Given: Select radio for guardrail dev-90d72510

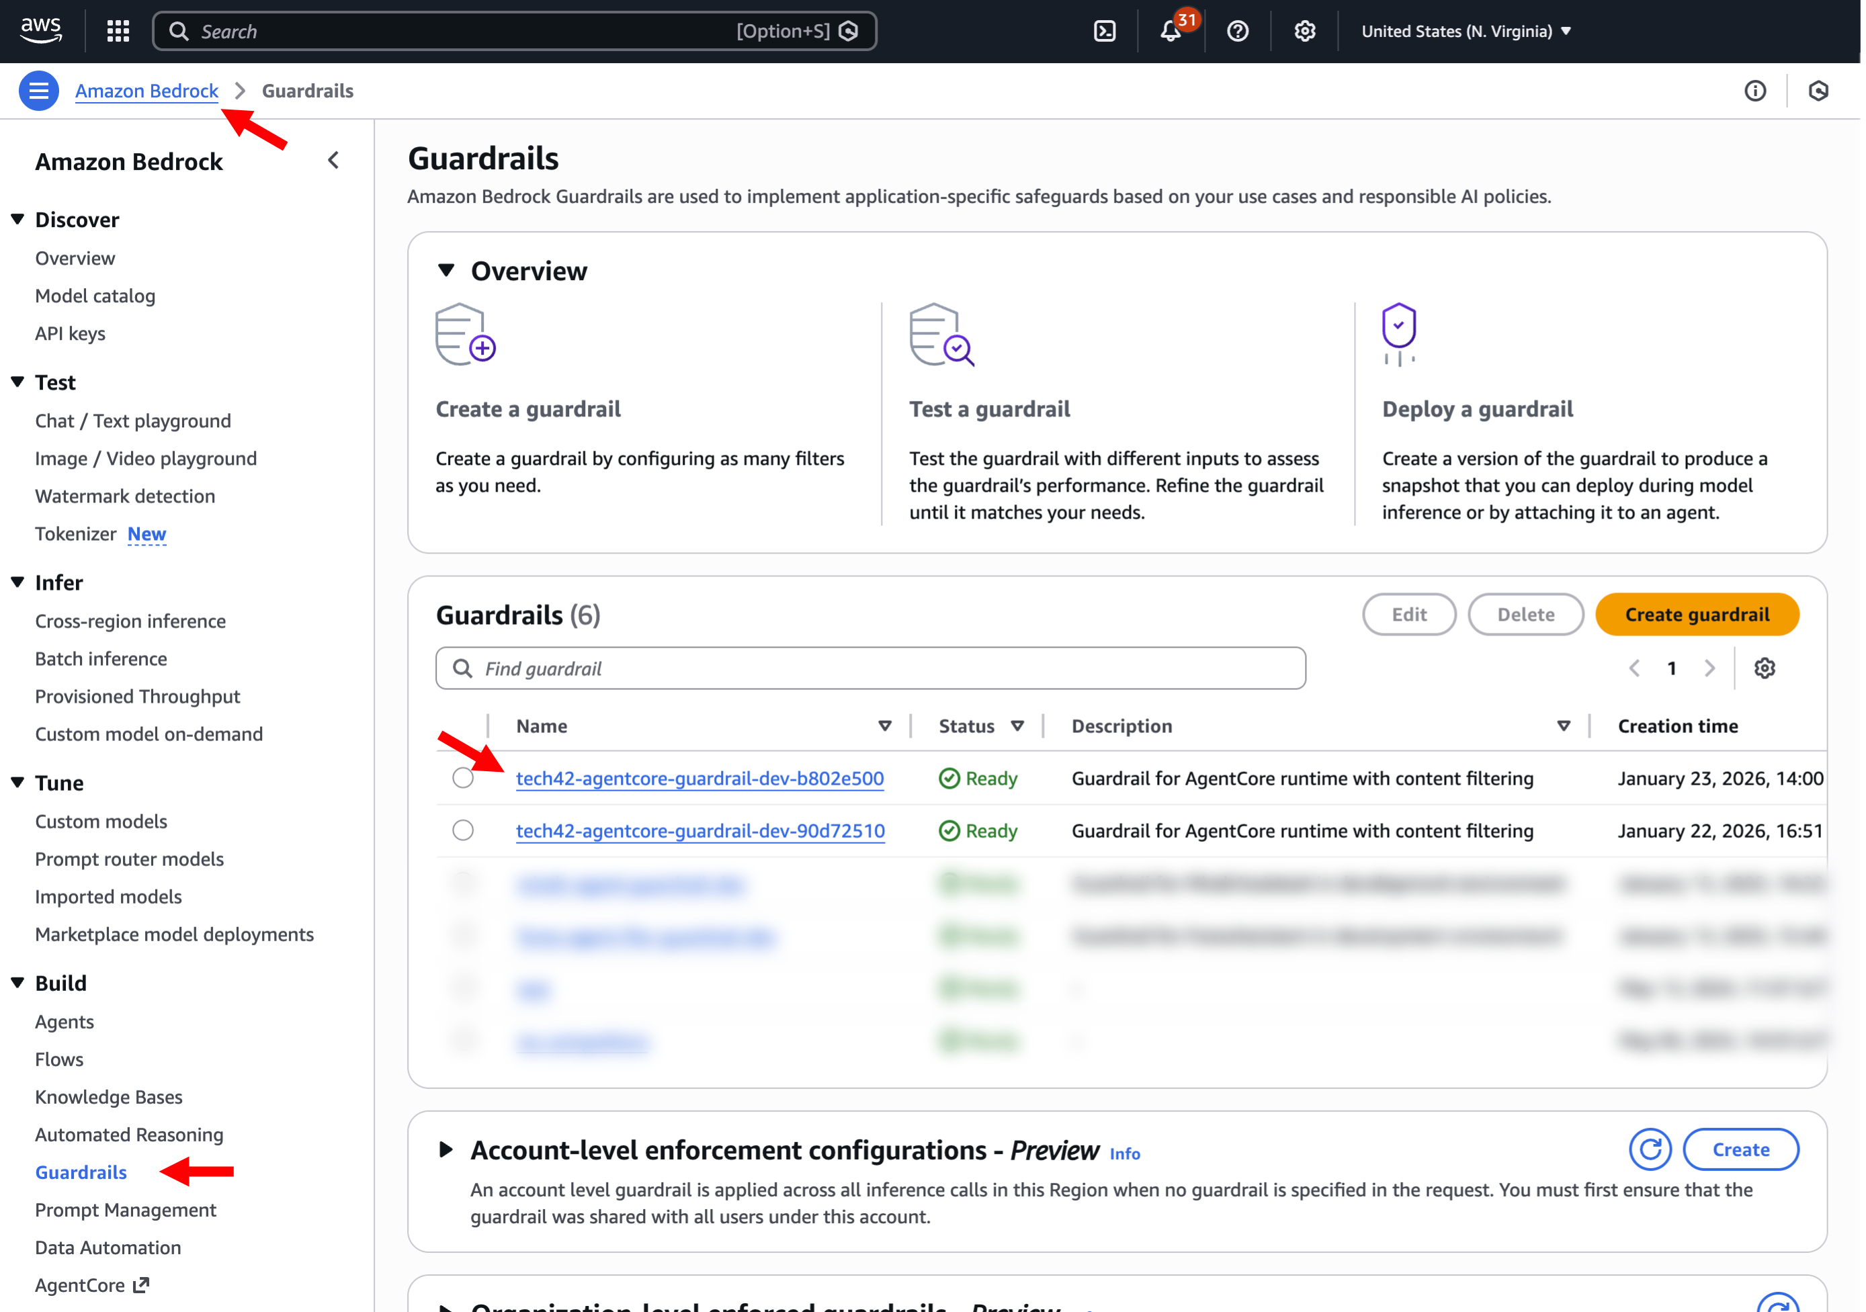Looking at the screenshot, I should pyautogui.click(x=463, y=830).
